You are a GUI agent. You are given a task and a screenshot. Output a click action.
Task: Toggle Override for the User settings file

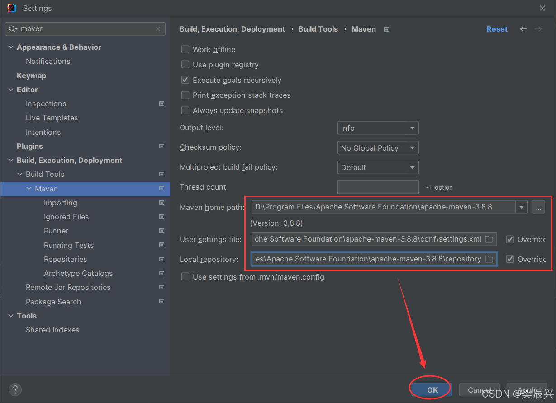tap(510, 239)
